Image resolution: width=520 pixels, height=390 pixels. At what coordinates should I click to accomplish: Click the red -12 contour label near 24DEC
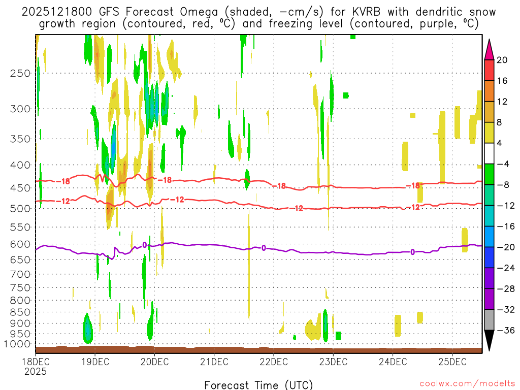pyautogui.click(x=413, y=208)
